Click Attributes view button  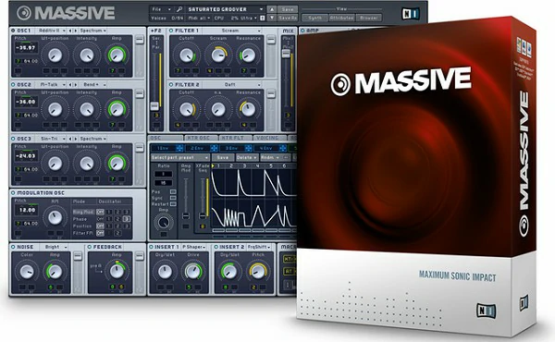click(x=341, y=18)
